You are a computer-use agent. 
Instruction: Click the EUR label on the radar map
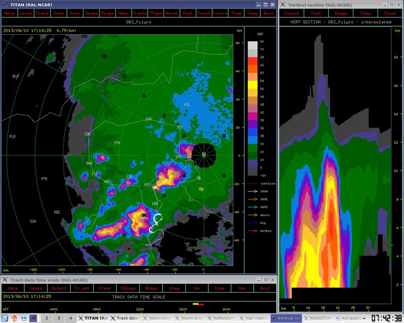(x=149, y=119)
